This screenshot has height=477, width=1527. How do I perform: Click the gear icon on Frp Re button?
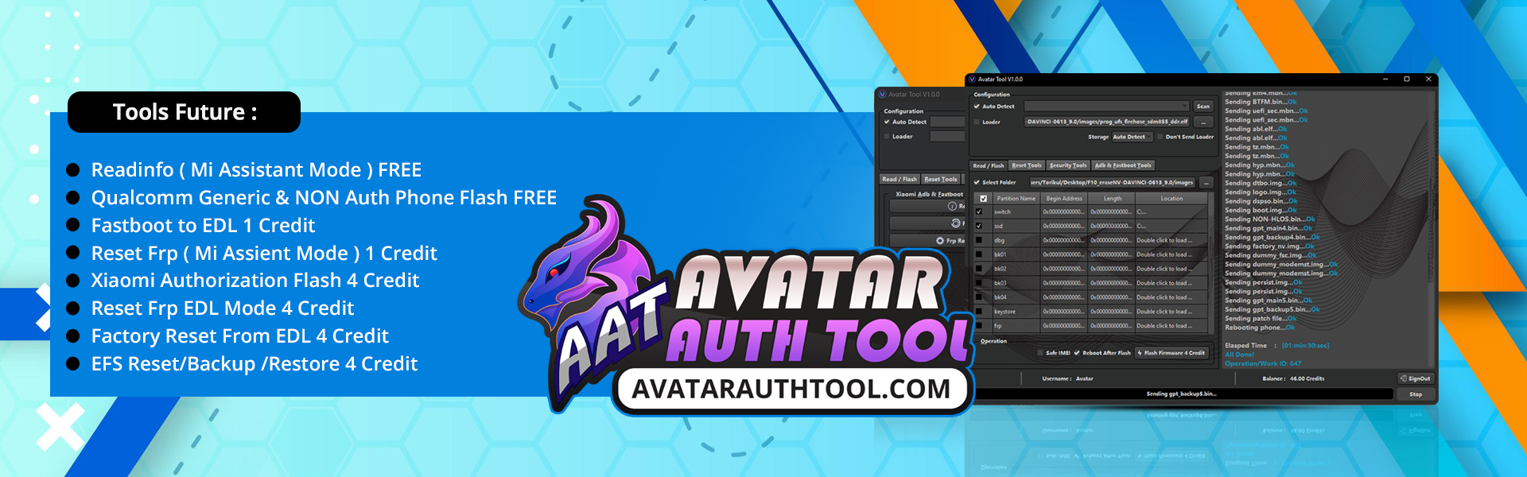940,240
